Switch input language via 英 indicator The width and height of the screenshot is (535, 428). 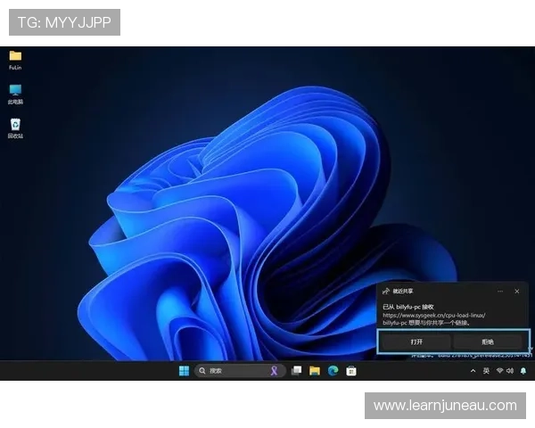coord(486,371)
